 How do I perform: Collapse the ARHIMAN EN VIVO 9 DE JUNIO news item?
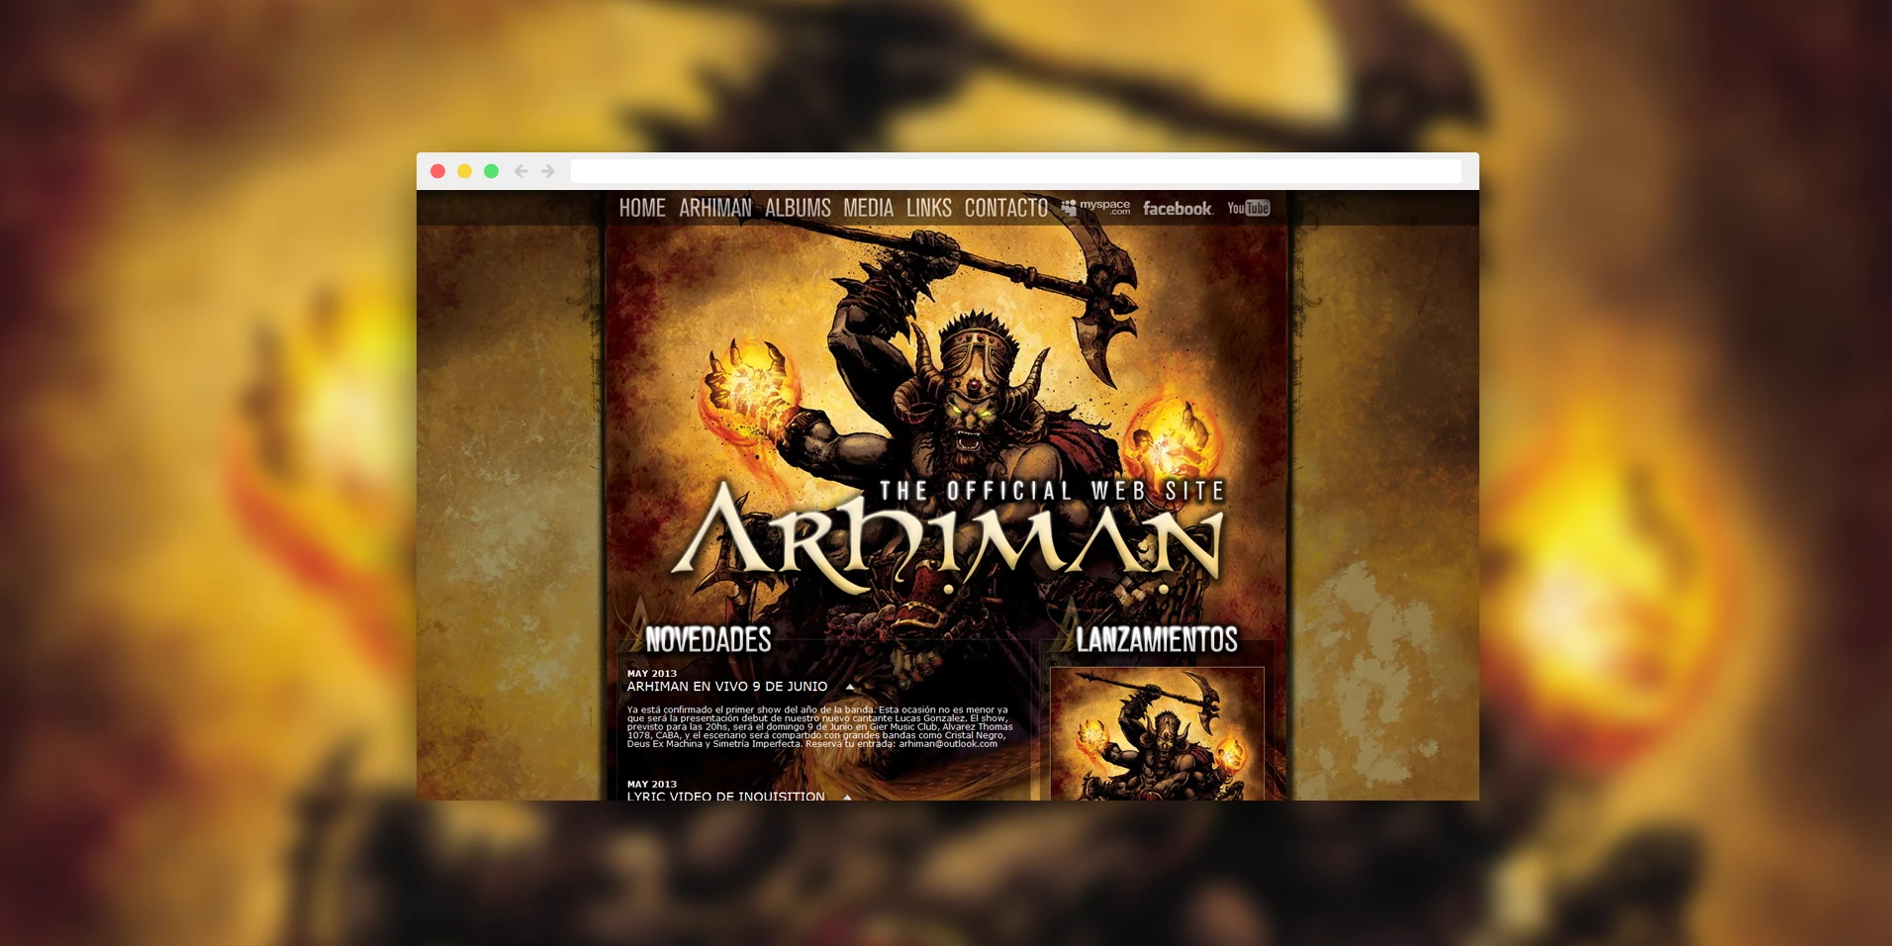tap(851, 686)
